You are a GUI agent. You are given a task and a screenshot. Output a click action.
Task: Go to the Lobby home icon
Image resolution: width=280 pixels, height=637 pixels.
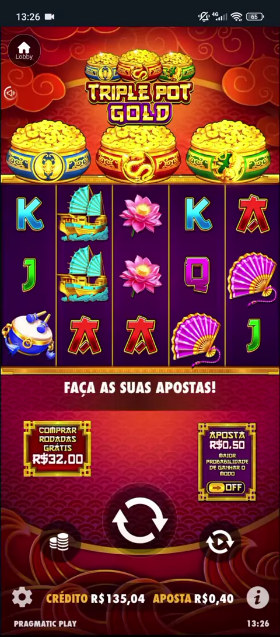(24, 51)
